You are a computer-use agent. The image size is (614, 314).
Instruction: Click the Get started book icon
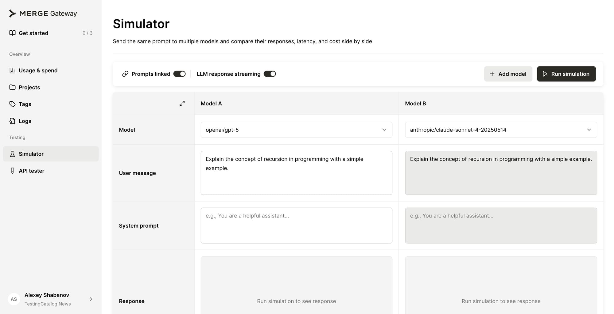12,33
